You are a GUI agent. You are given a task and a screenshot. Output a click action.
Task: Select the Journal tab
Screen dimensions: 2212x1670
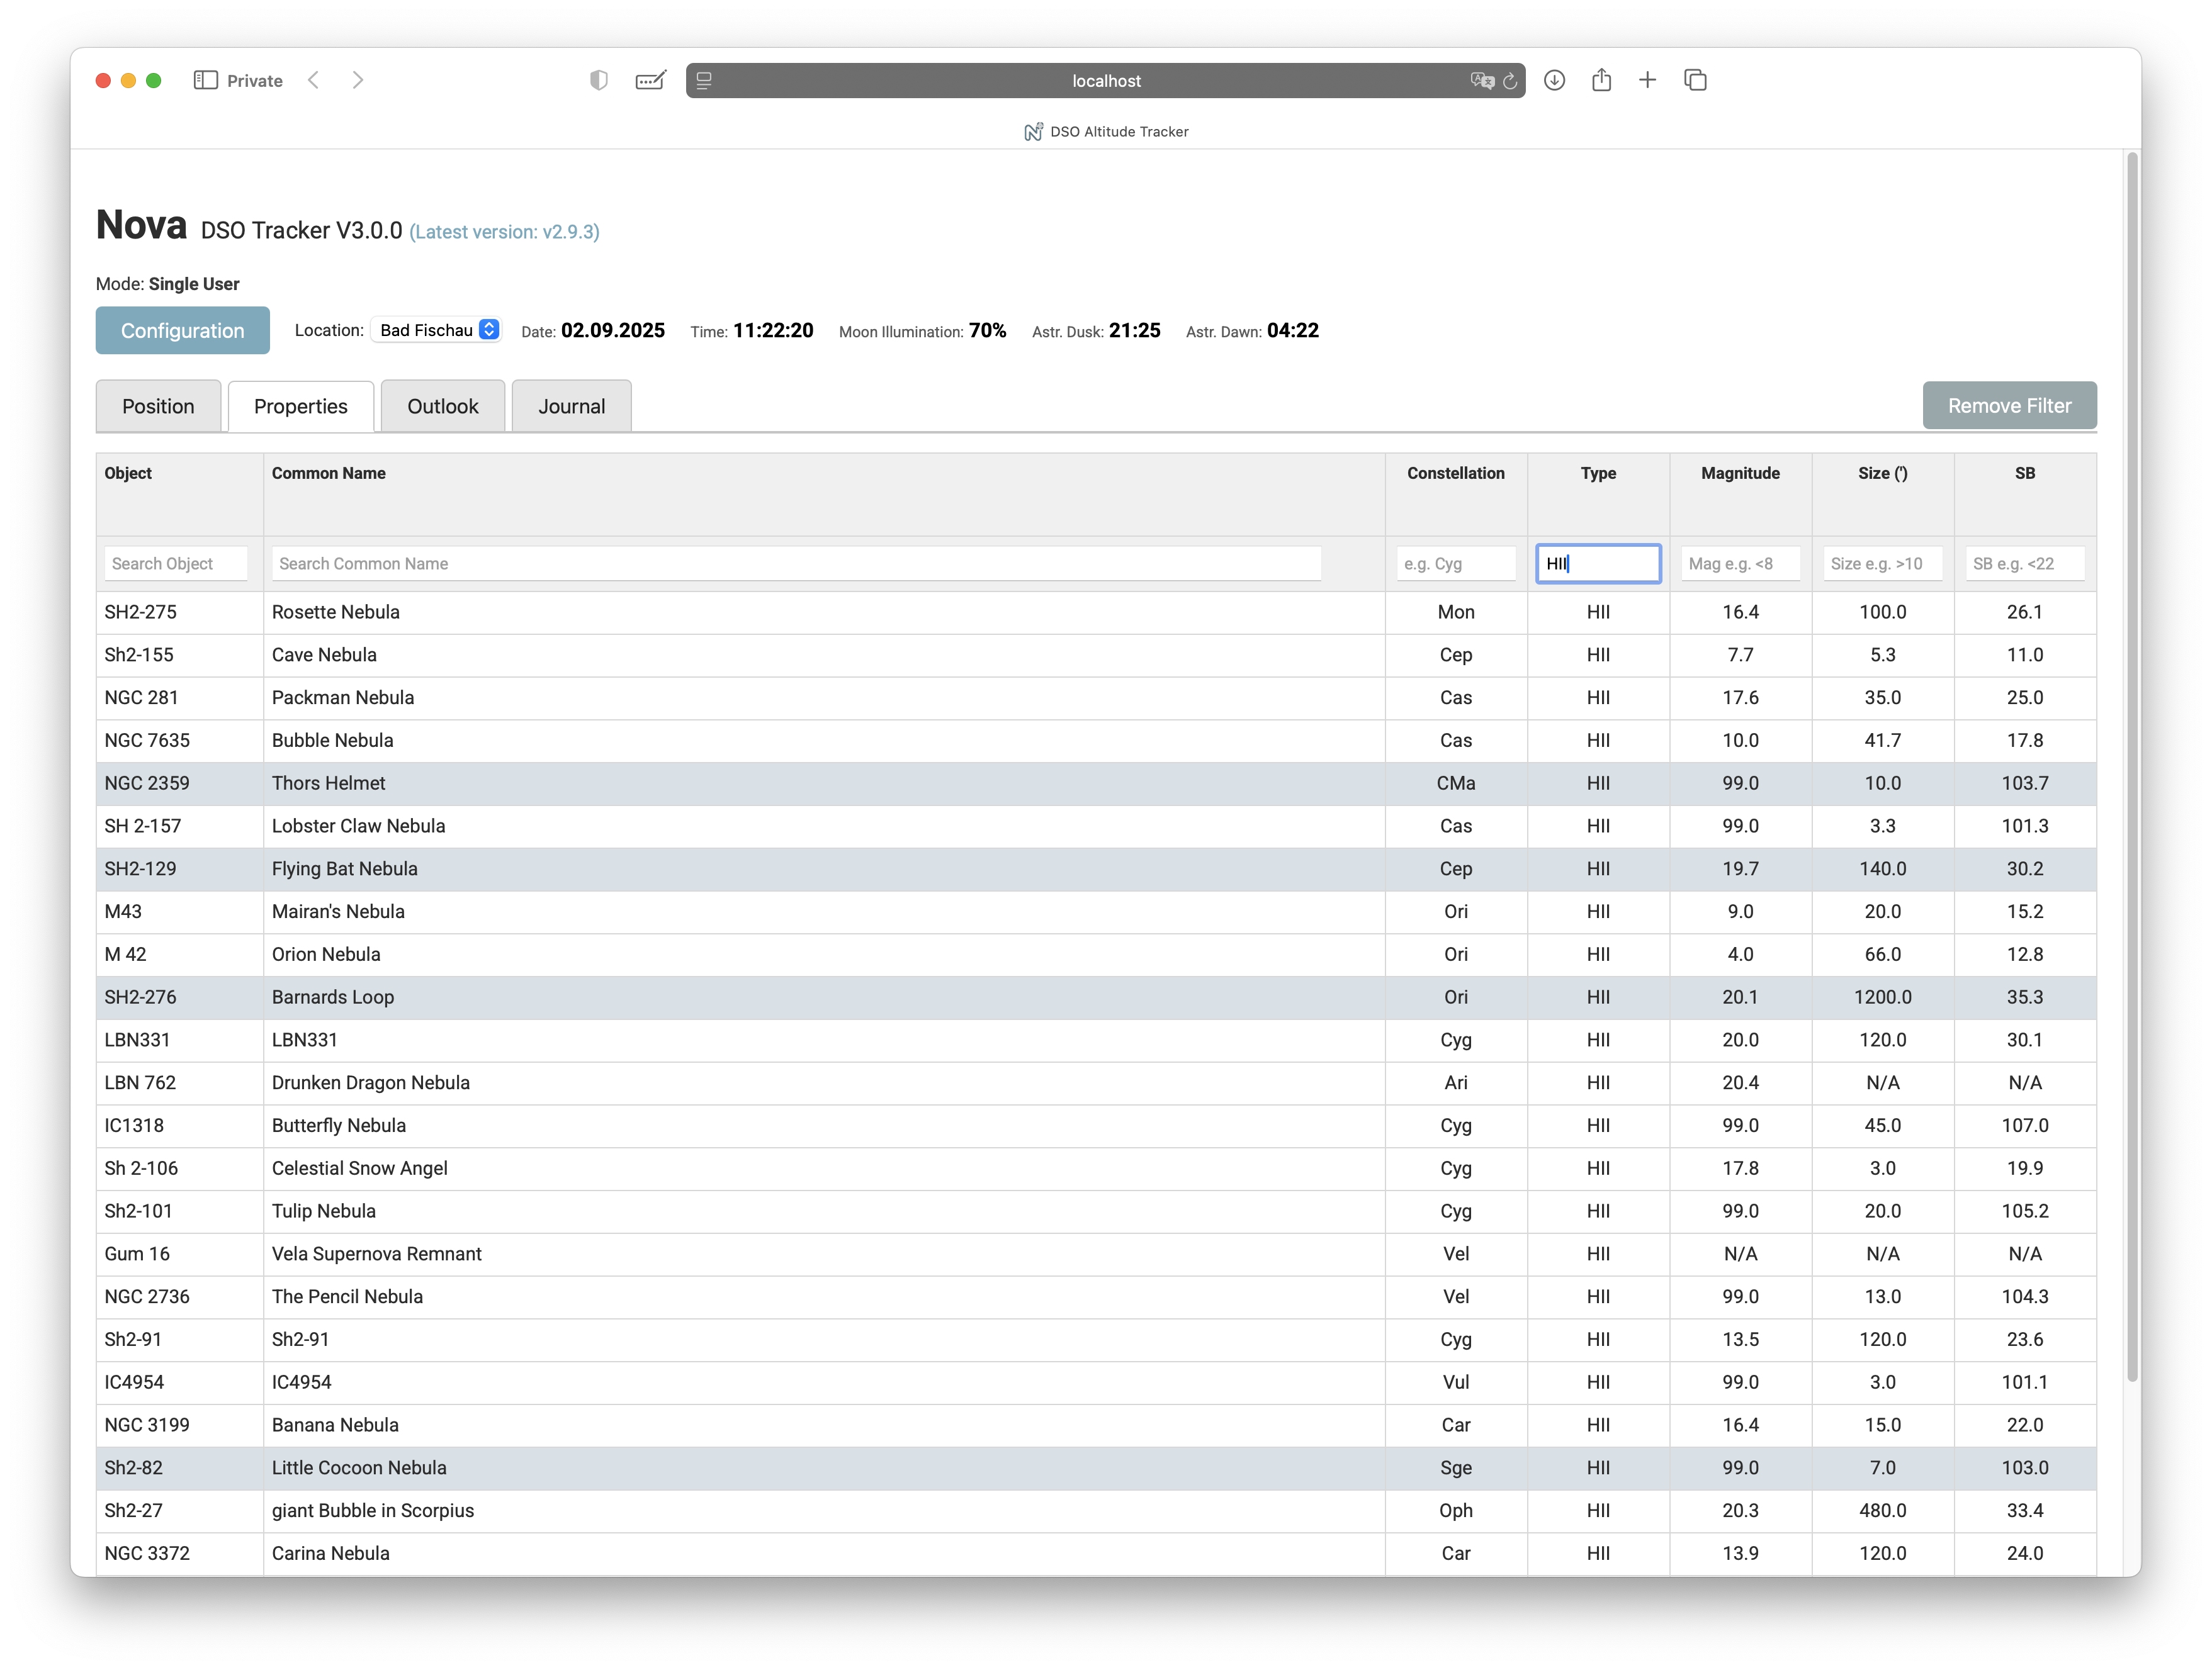(571, 406)
